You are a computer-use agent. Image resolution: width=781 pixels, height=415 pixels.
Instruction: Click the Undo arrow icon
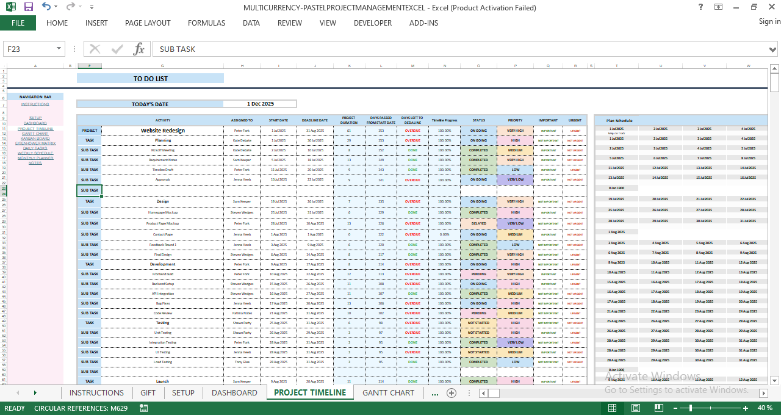[x=46, y=7]
